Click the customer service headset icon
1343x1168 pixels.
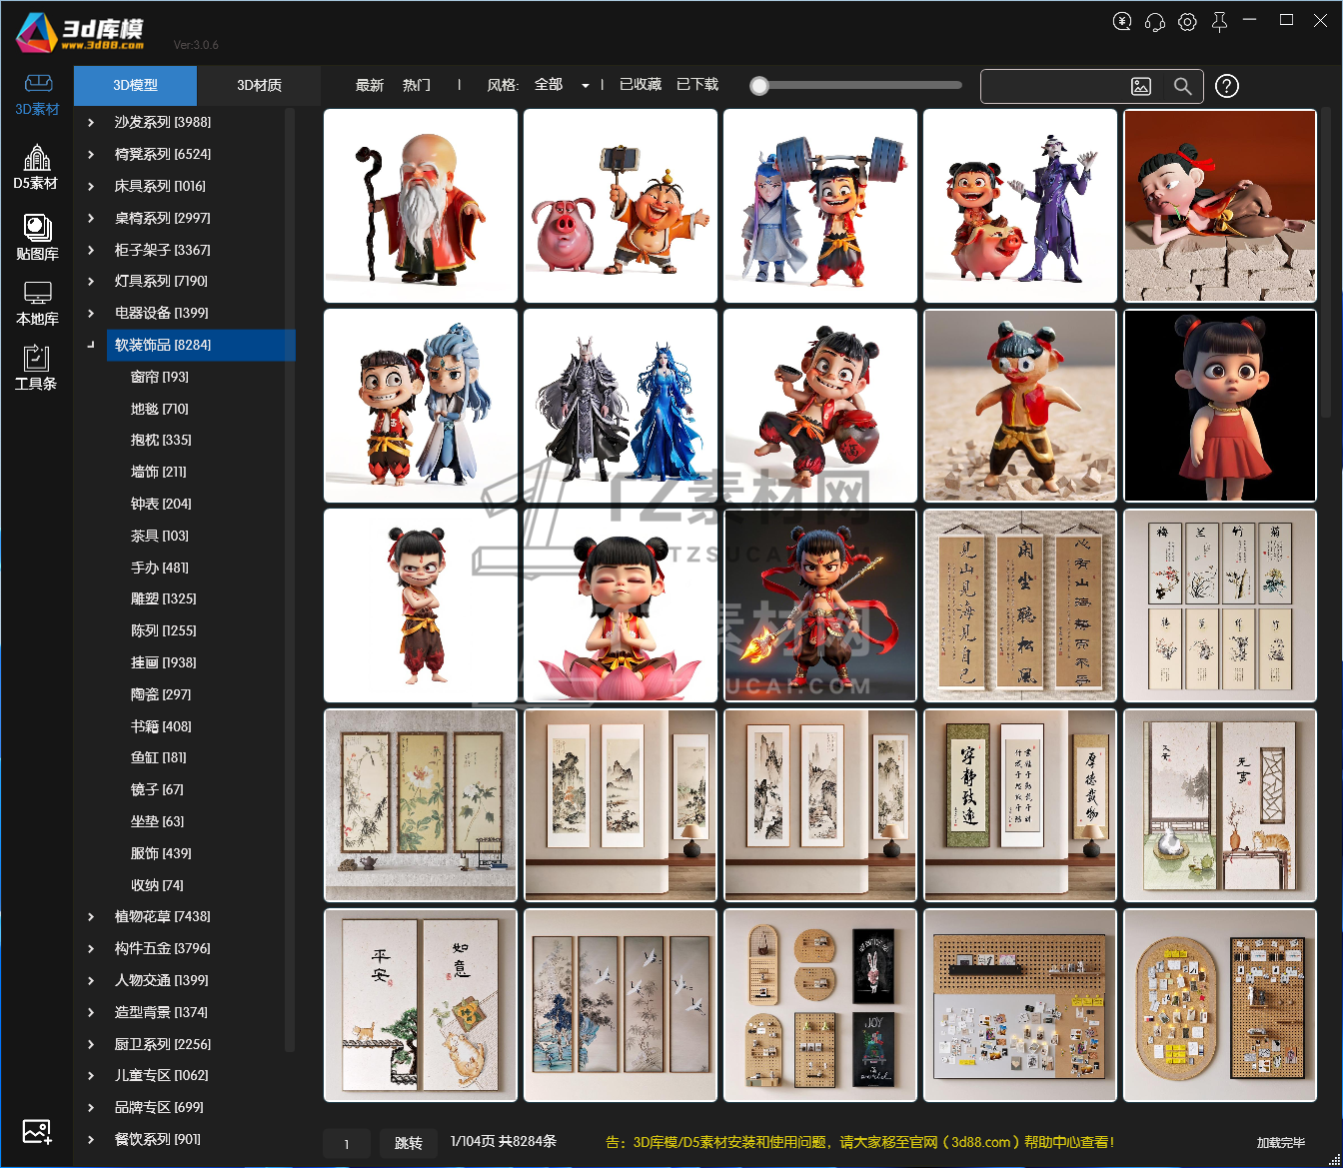point(1154,22)
